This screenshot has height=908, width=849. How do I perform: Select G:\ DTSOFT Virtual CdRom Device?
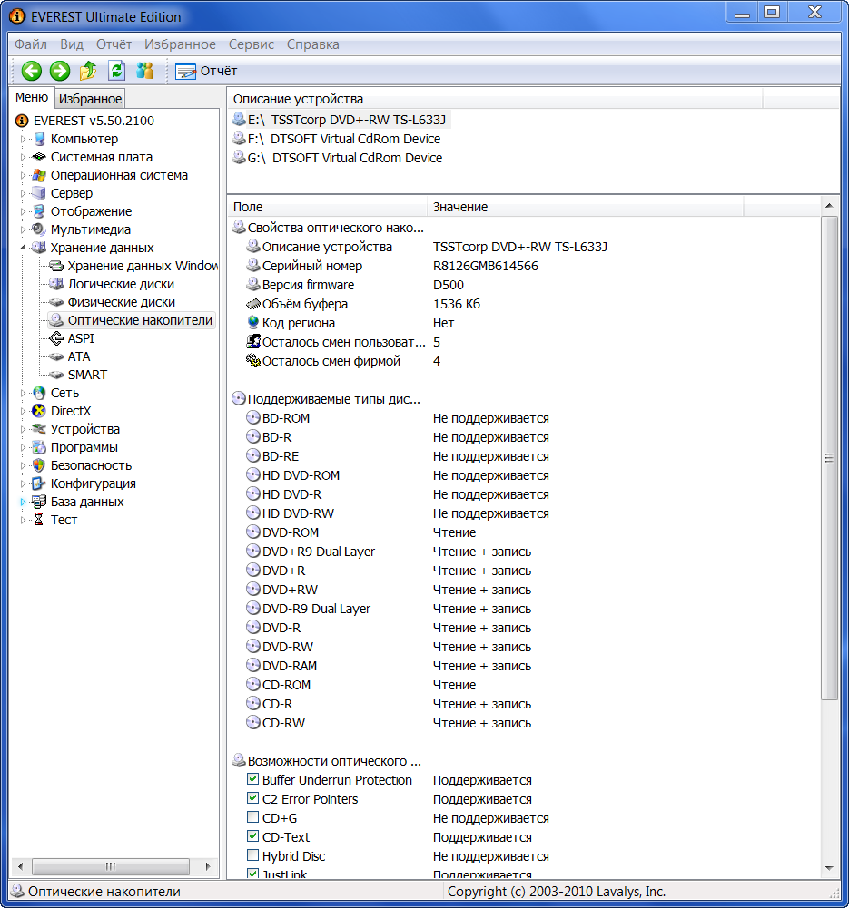(338, 158)
